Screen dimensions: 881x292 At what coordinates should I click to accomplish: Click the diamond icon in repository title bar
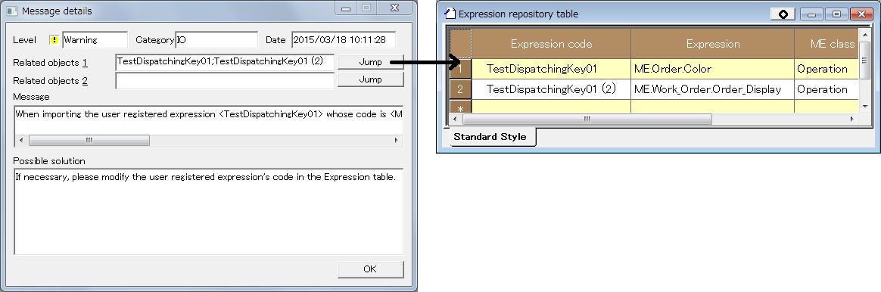click(x=782, y=14)
